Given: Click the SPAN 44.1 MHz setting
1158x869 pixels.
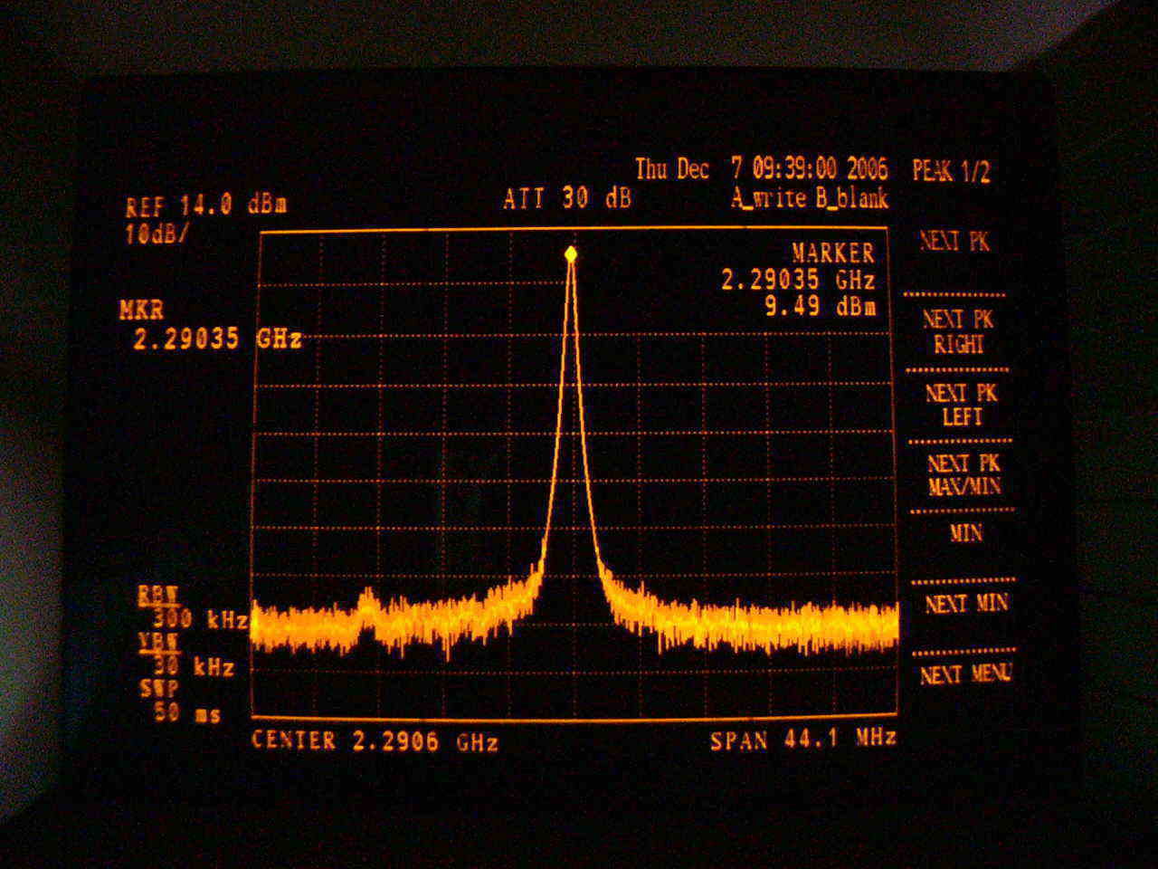Looking at the screenshot, I should pos(802,740).
